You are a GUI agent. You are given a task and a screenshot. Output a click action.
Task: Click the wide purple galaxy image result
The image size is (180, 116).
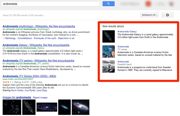pos(47,107)
